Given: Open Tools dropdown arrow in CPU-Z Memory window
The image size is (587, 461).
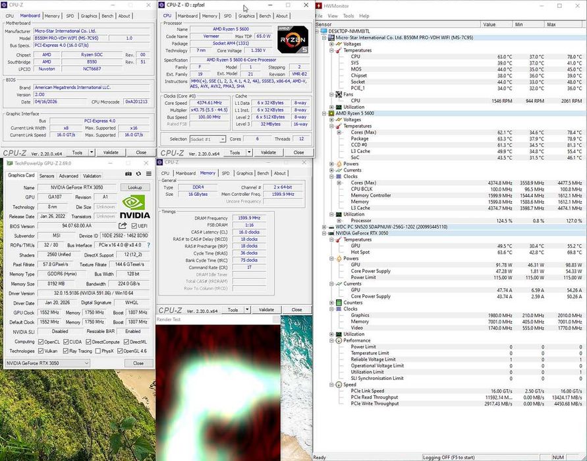Looking at the screenshot, I should (x=247, y=310).
